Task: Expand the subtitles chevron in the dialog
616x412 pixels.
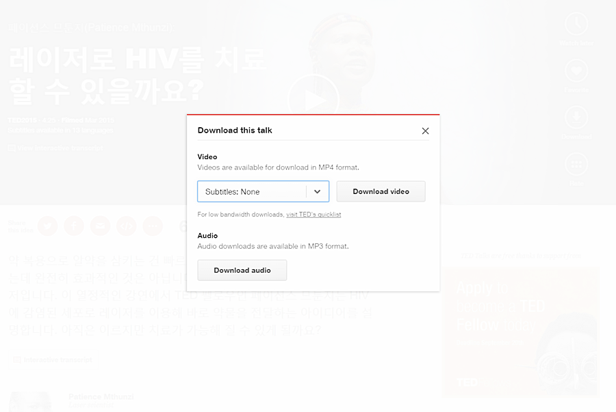Action: tap(318, 191)
